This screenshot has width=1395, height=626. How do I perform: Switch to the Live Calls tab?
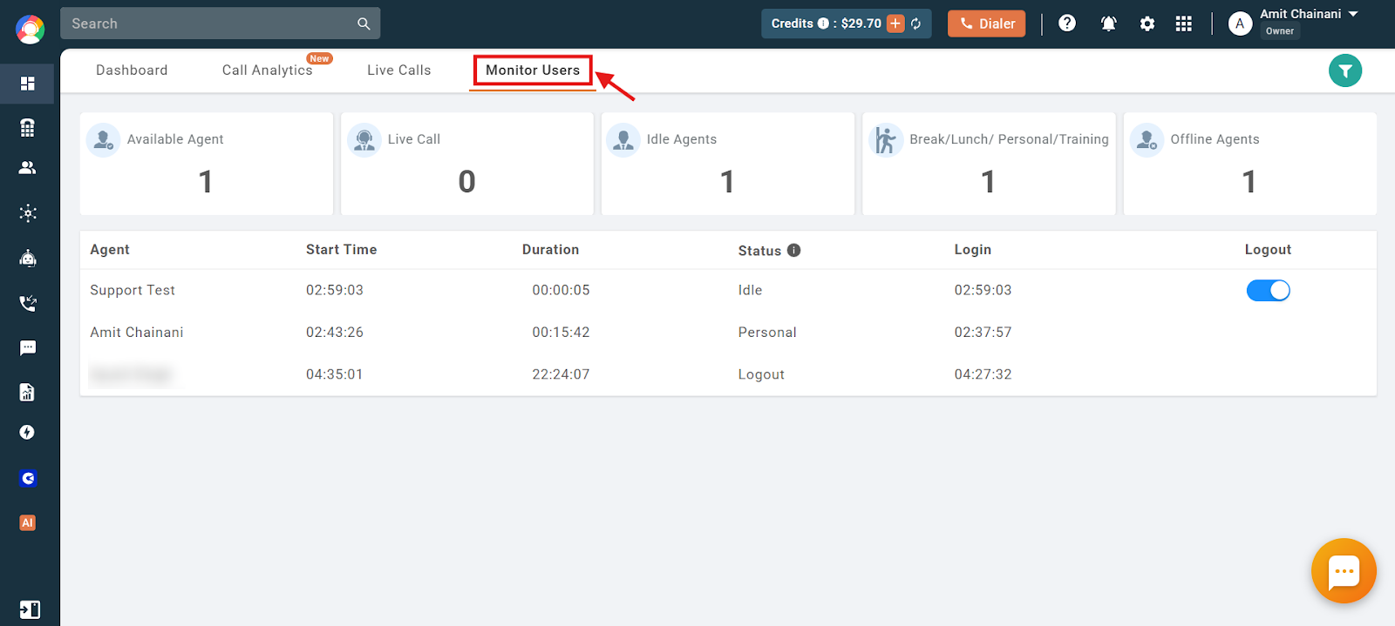pos(398,71)
